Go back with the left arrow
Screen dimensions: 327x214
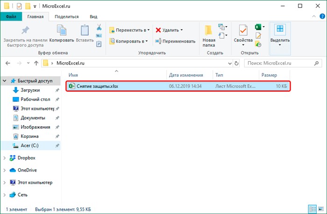(x=8, y=63)
